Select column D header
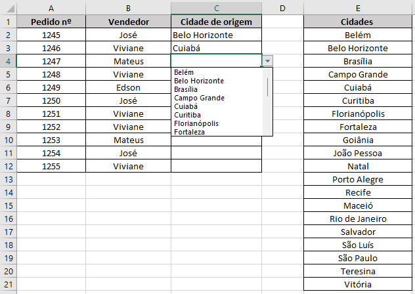Image resolution: width=415 pixels, height=294 pixels. click(x=282, y=8)
